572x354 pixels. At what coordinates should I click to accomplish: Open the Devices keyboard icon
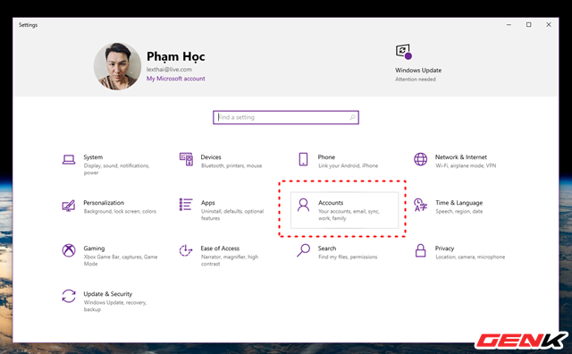pyautogui.click(x=186, y=159)
